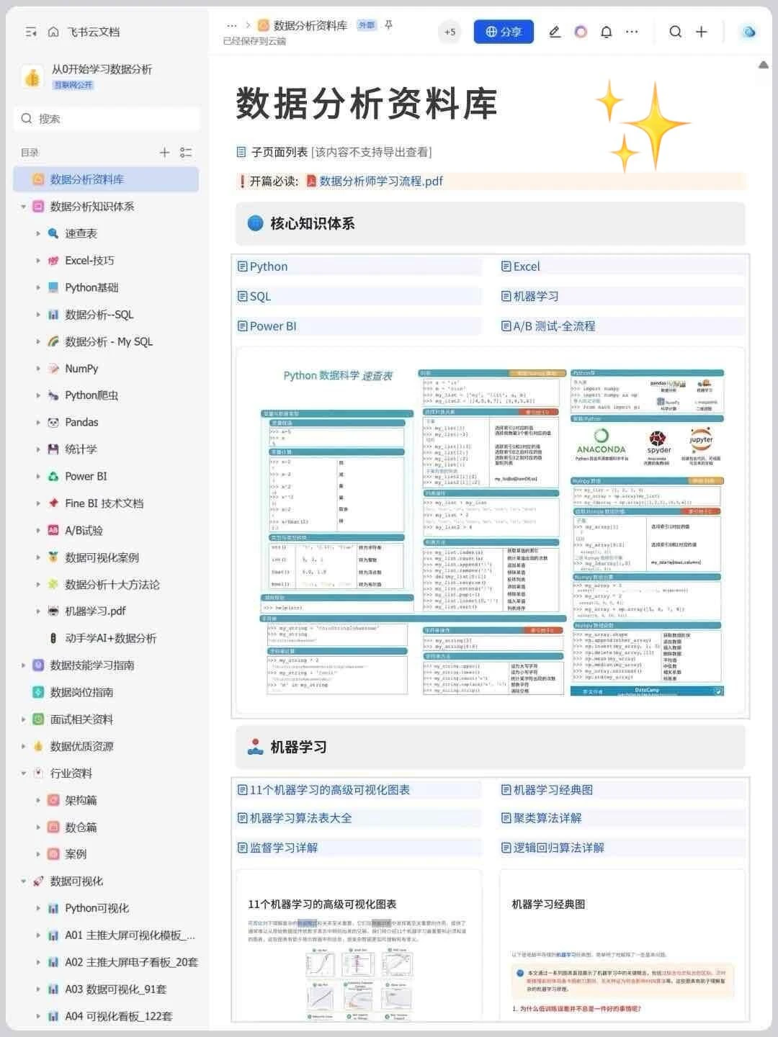Viewport: 778px width, 1037px height.
Task: Open the notification bell in the top bar
Action: click(x=606, y=32)
